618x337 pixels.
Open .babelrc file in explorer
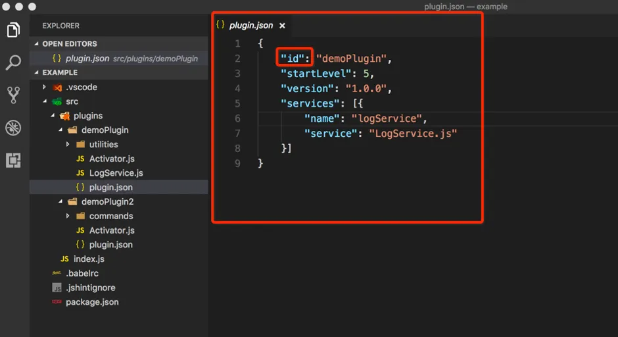pos(82,273)
